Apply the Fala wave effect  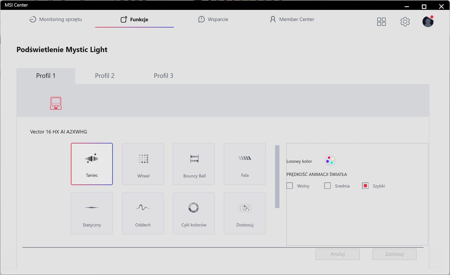coord(245,164)
